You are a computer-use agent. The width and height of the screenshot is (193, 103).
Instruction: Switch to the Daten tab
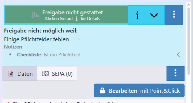tap(20, 73)
